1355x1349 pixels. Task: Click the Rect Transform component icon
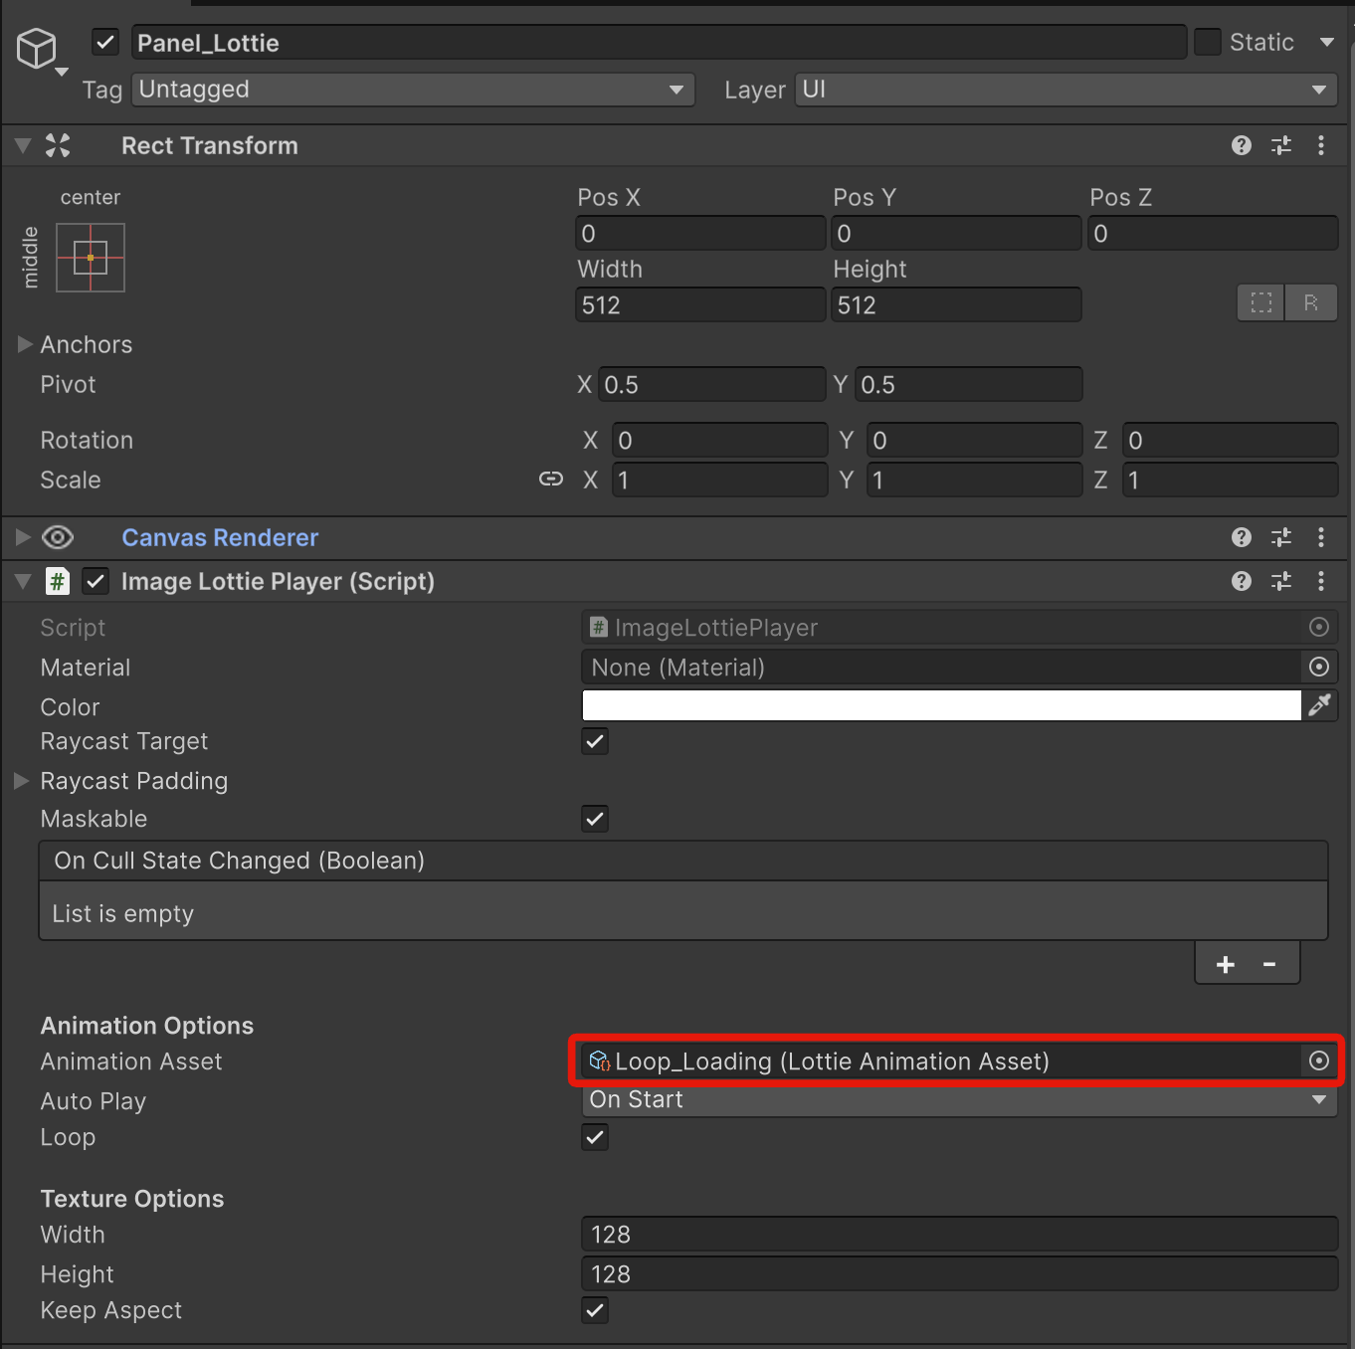(58, 145)
